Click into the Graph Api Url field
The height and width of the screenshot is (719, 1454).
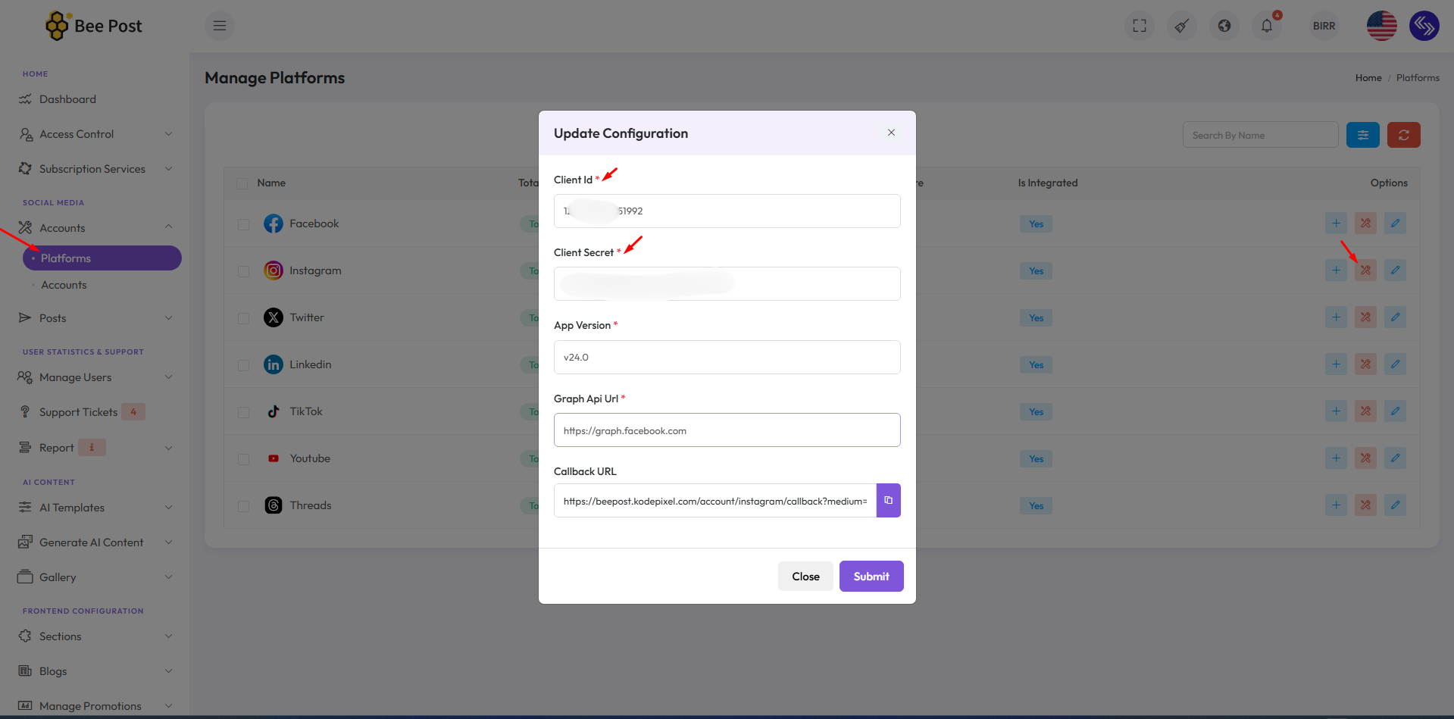click(727, 430)
